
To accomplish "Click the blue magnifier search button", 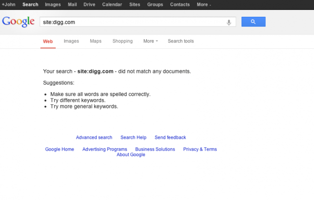I will point(253,22).
